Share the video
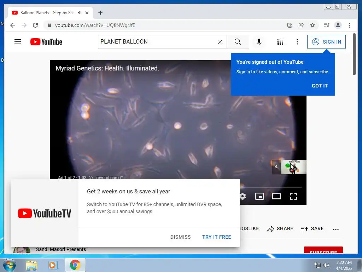Screen dimensions: 362x272 [x=280, y=228]
